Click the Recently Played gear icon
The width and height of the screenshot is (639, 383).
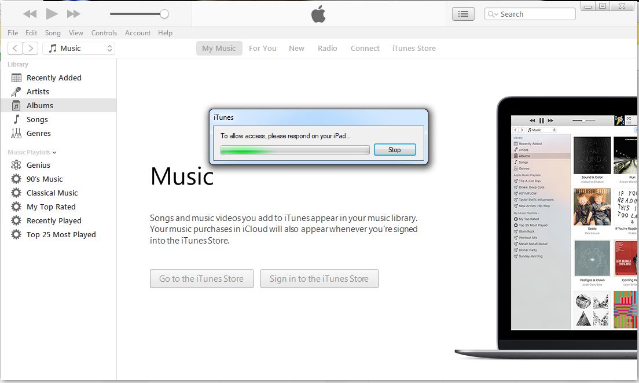(16, 220)
